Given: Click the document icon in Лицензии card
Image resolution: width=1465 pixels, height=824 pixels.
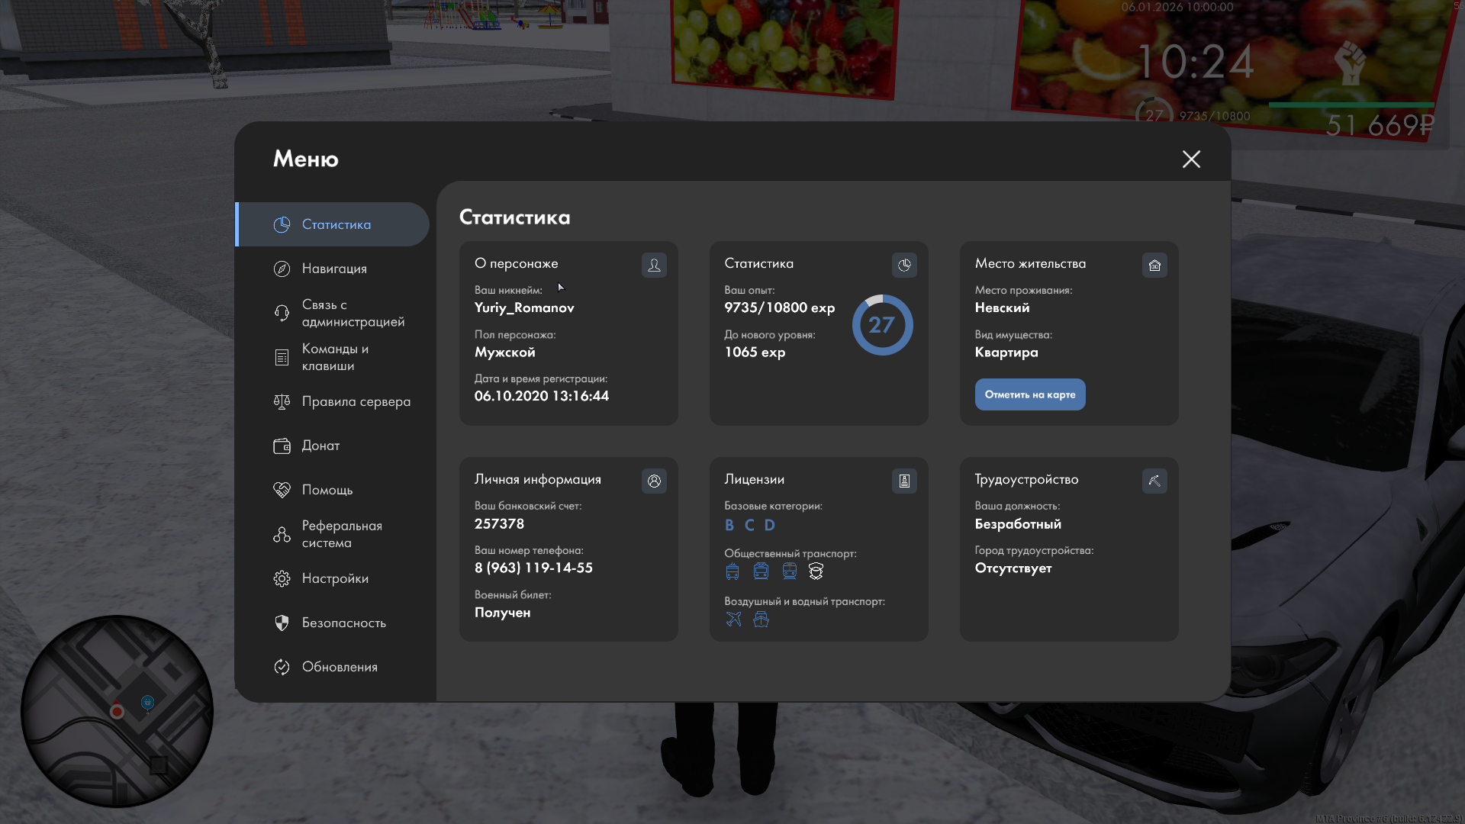Looking at the screenshot, I should (904, 481).
